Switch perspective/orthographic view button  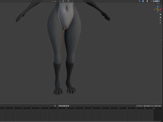160,23
